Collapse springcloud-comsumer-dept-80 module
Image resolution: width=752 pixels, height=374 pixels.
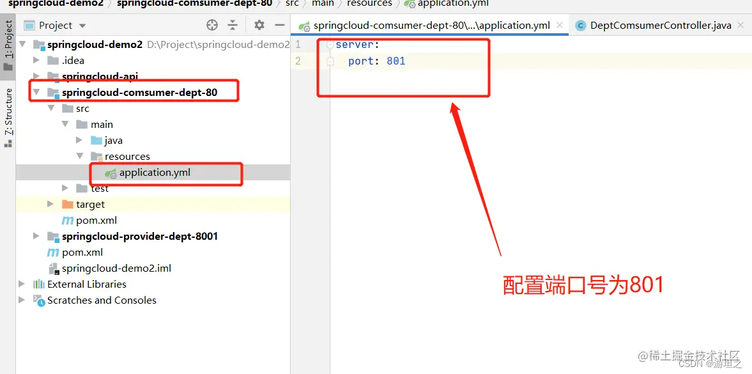pos(36,92)
